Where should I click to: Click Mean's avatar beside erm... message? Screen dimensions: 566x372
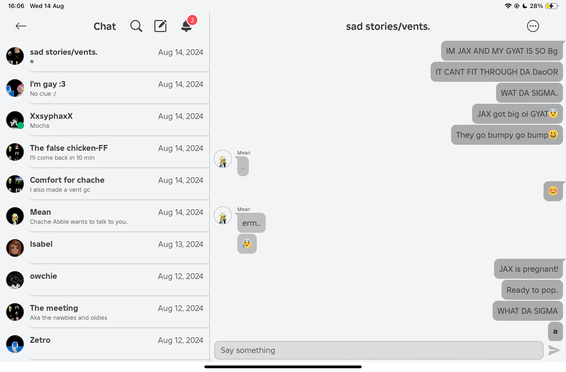(x=223, y=215)
